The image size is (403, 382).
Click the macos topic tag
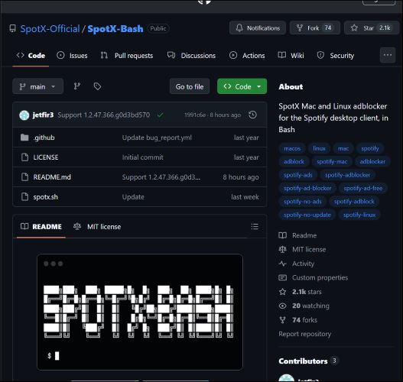[x=292, y=148]
